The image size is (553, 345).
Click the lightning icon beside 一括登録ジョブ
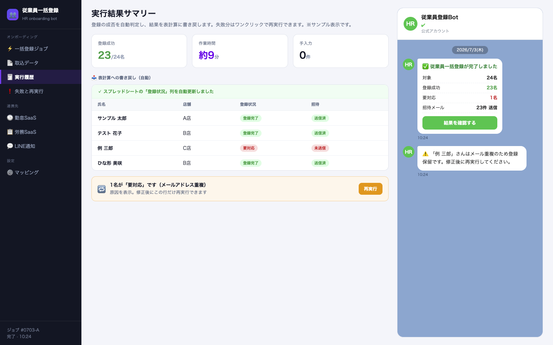(10, 49)
